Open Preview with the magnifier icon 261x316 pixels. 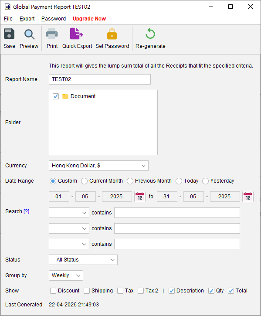click(x=30, y=34)
